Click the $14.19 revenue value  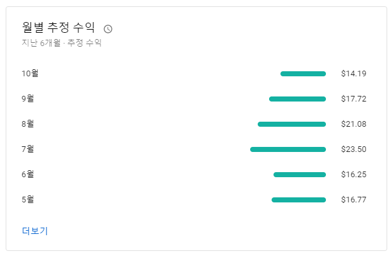353,74
